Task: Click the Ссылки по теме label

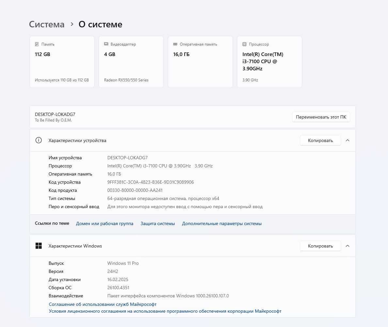Action: (52, 223)
